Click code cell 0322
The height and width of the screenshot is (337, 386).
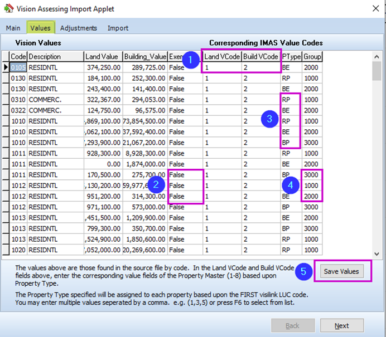click(x=18, y=110)
